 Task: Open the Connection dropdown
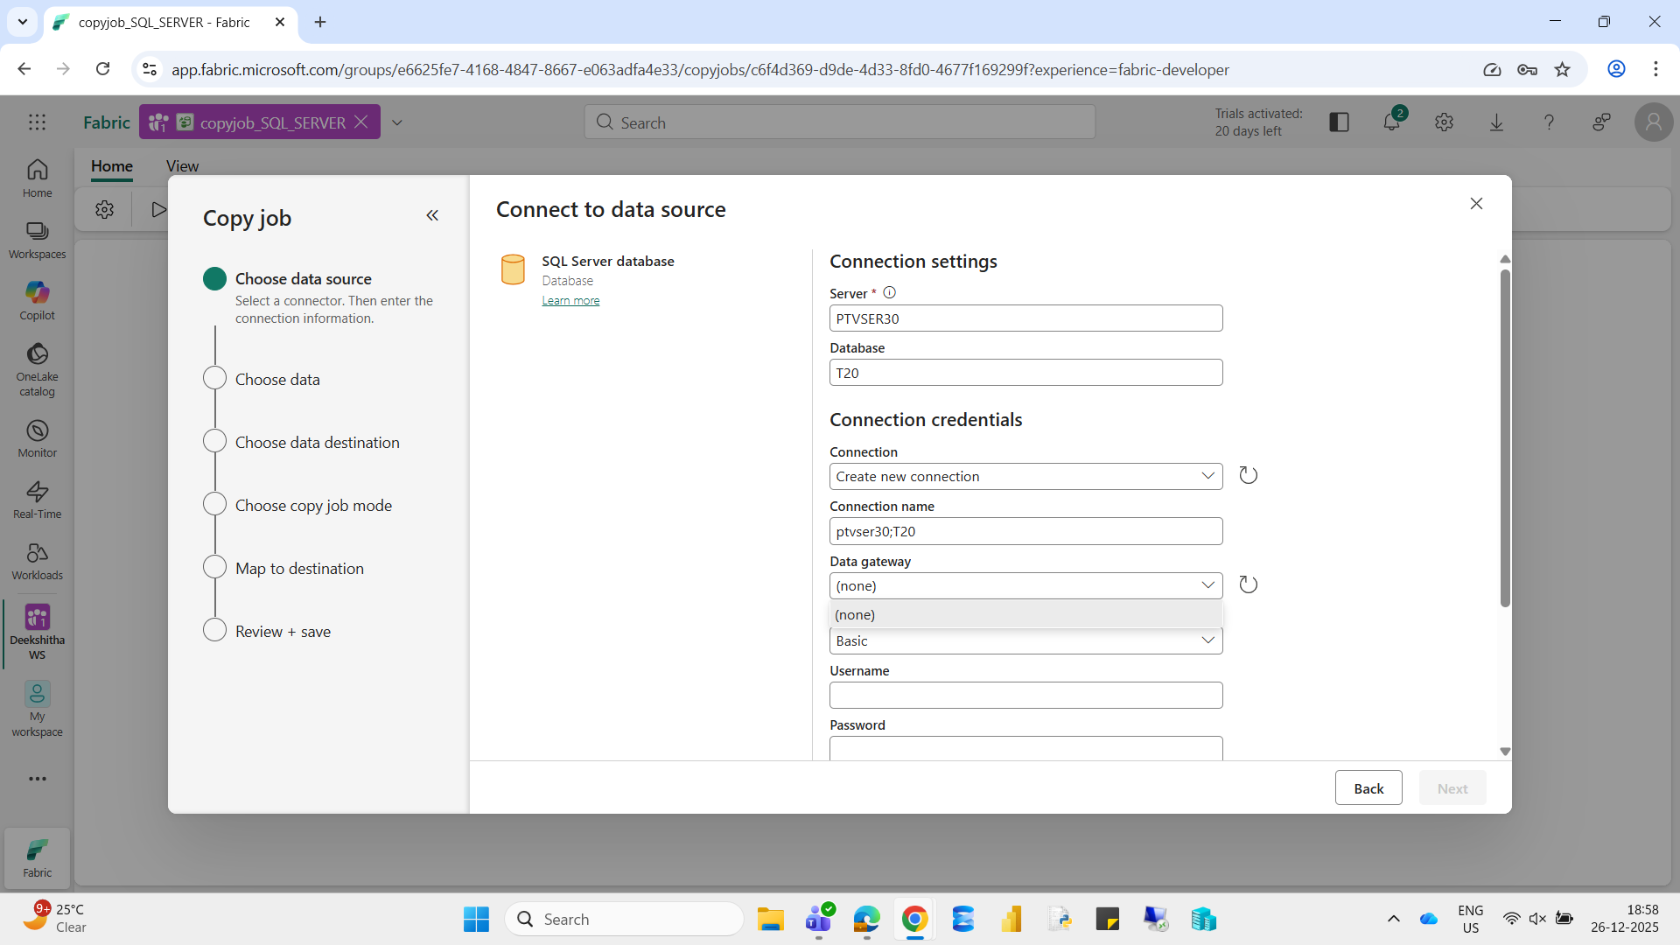(1025, 476)
